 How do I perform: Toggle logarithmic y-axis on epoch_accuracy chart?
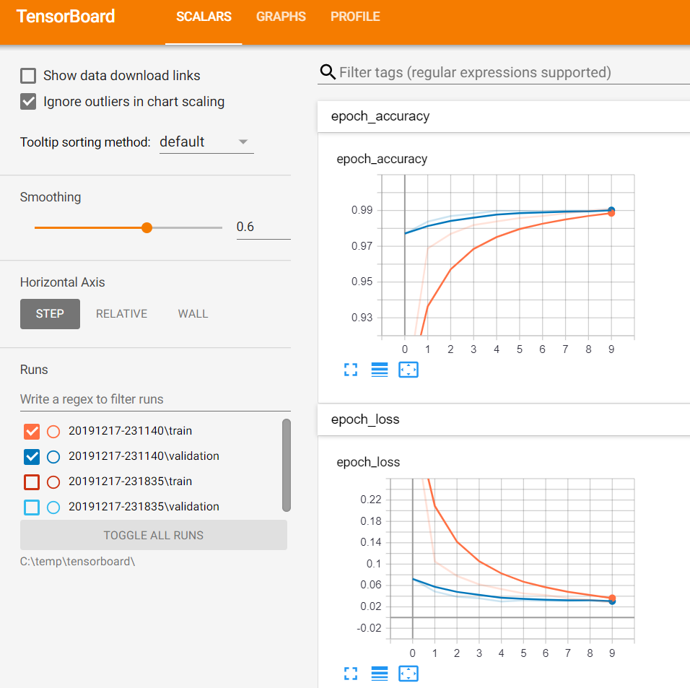point(380,369)
